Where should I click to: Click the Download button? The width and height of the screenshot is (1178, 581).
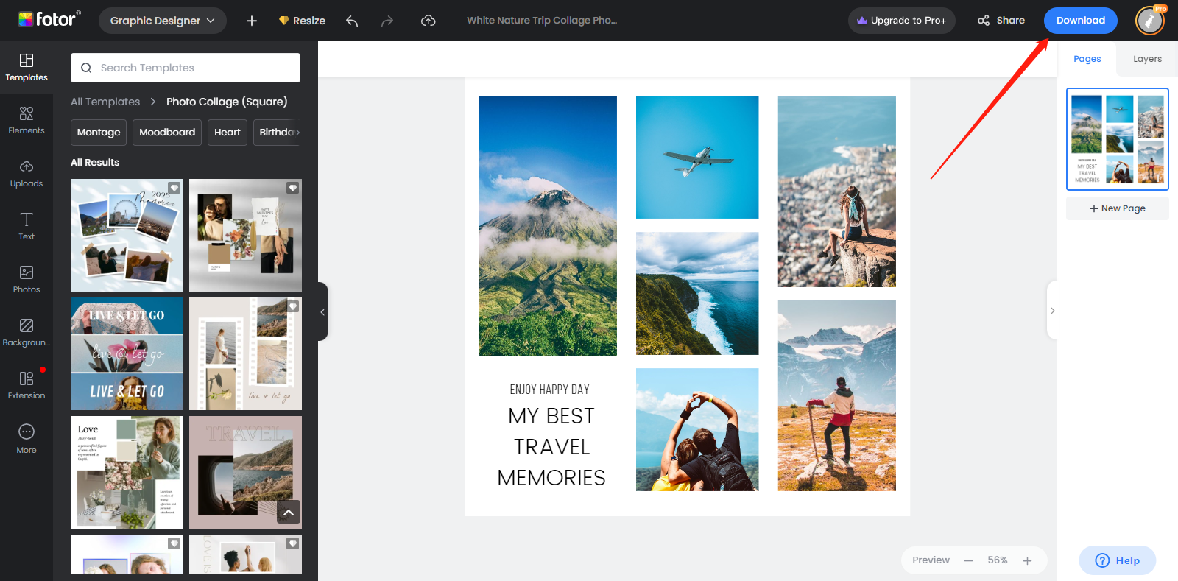pos(1080,21)
